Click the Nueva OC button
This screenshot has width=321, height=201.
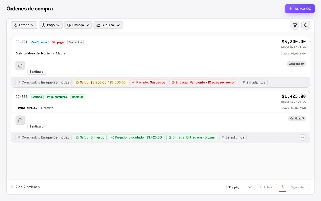(300, 9)
